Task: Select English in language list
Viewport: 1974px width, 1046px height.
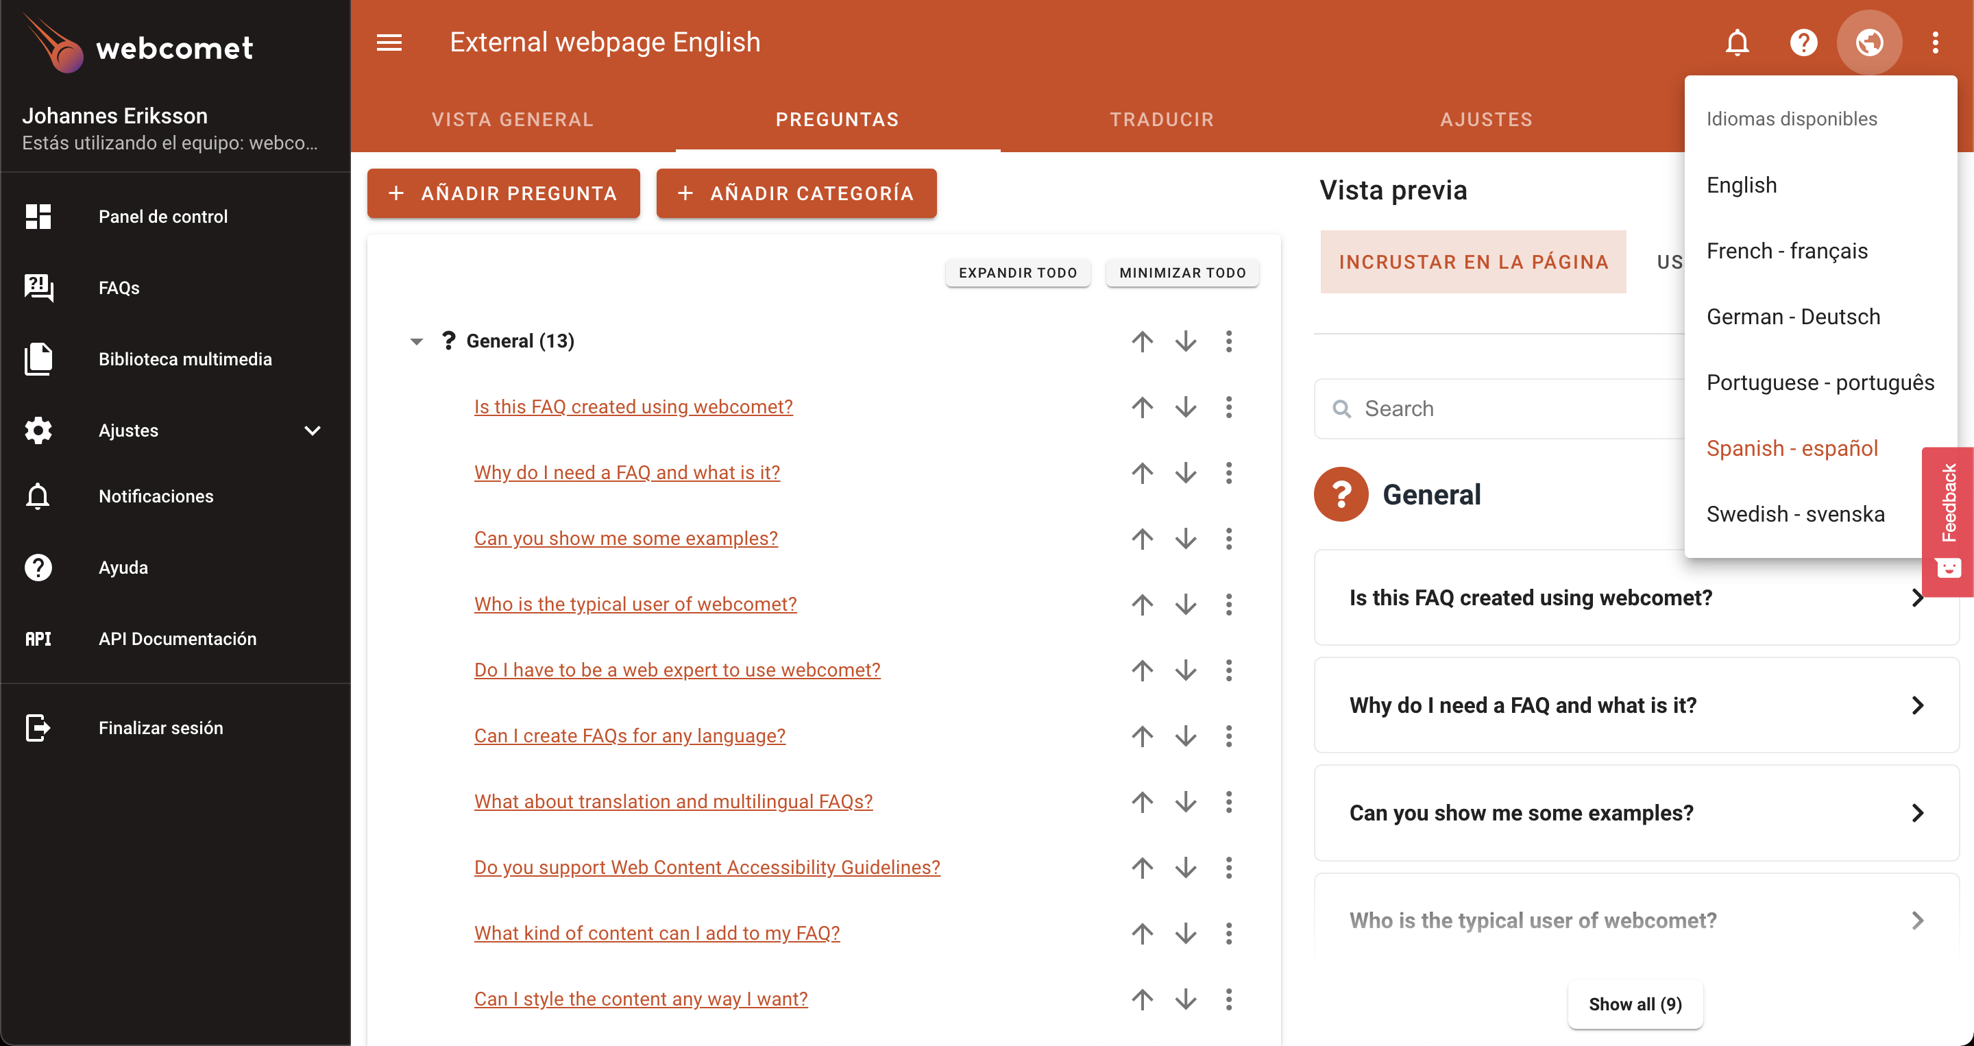Action: tap(1820, 186)
